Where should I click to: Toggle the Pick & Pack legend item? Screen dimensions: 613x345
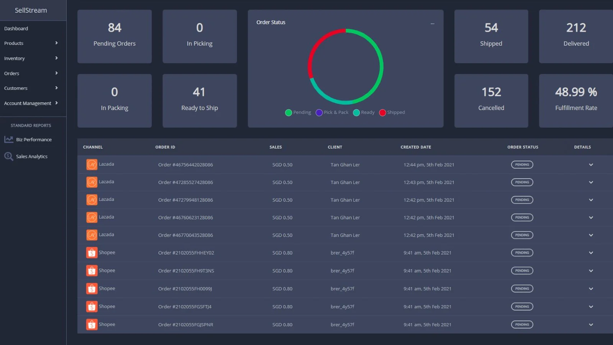click(332, 112)
